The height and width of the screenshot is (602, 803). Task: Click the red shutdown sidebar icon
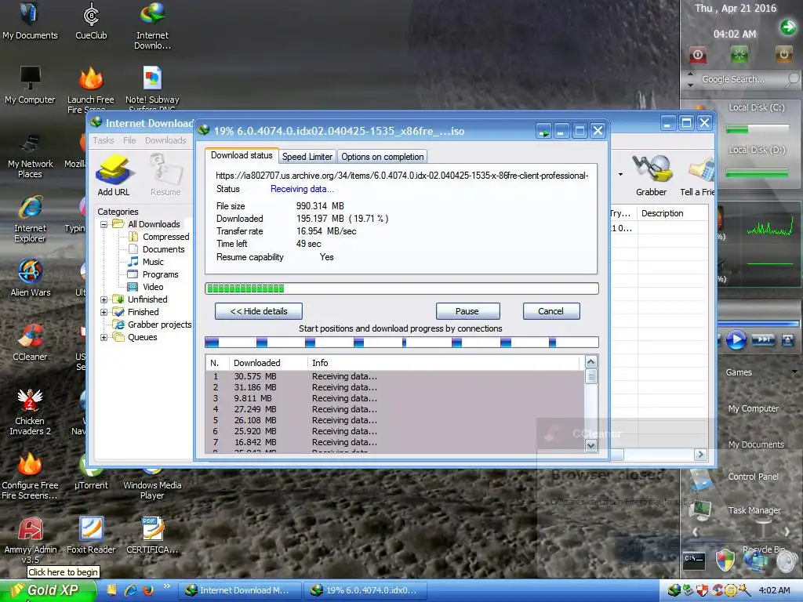[697, 54]
